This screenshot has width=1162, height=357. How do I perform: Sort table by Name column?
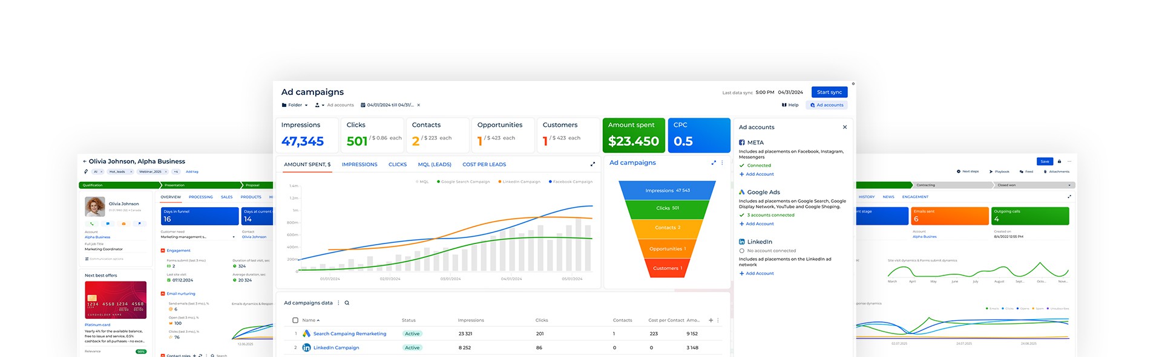[x=311, y=320]
